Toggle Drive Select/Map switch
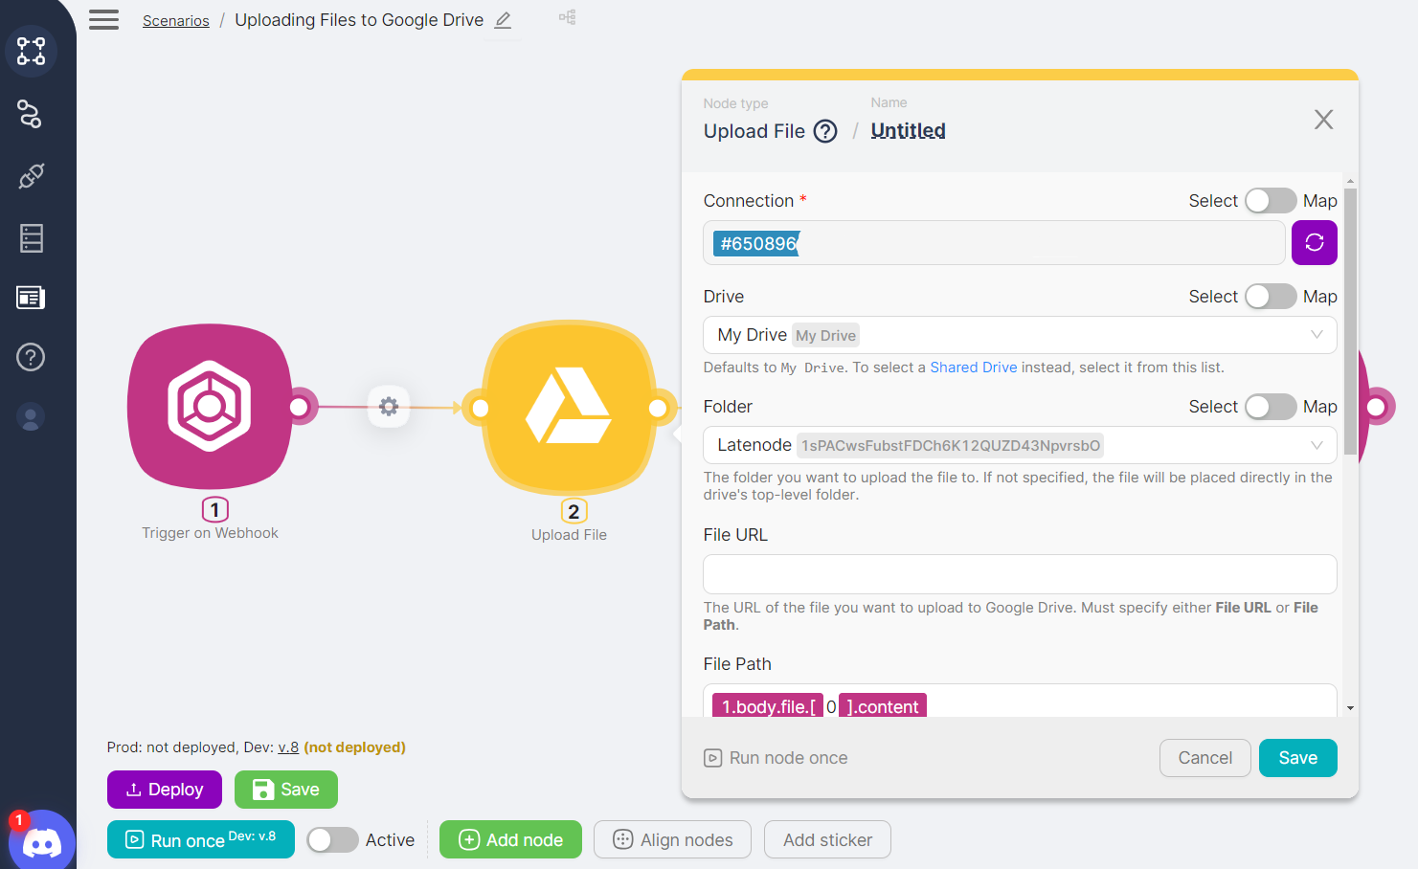1418x869 pixels. point(1270,297)
